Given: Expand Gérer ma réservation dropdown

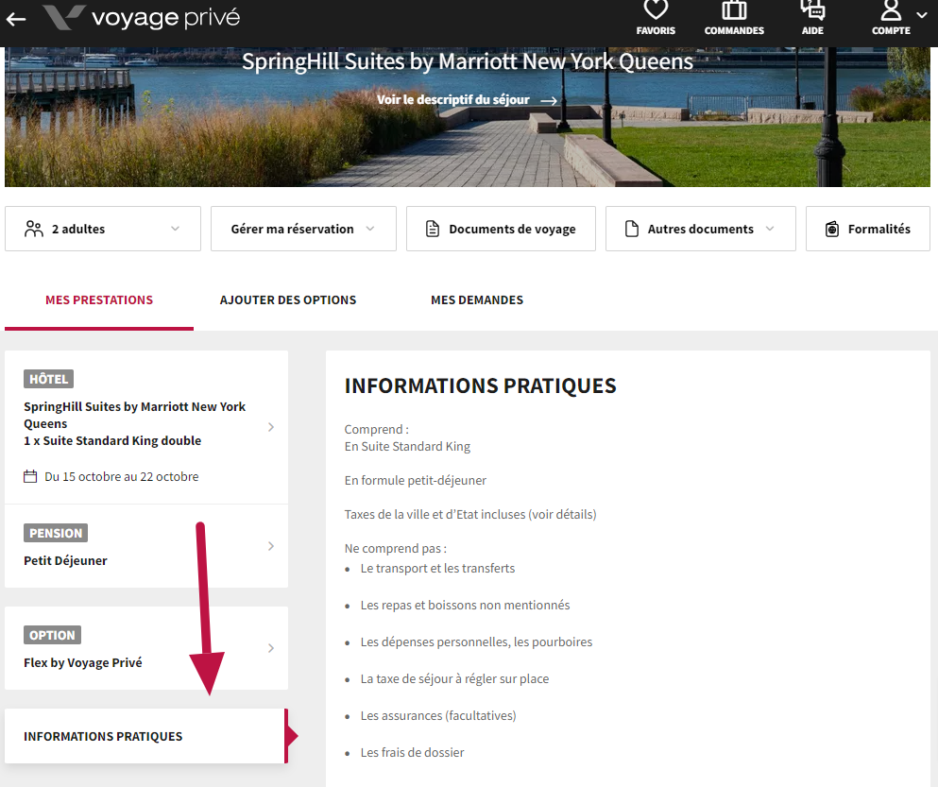Looking at the screenshot, I should tap(303, 229).
